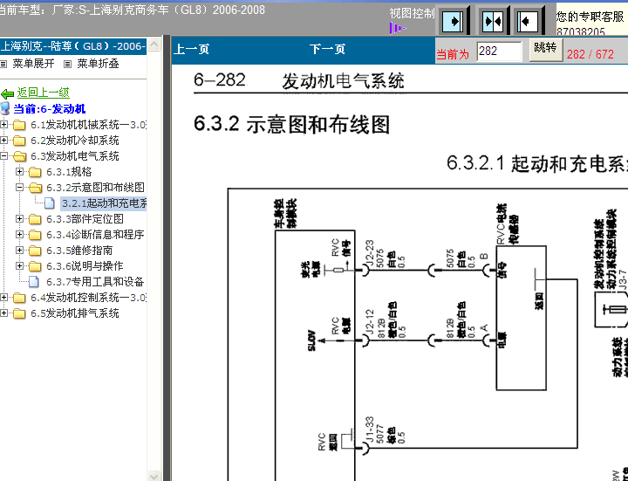Viewport: 628px width, 481px height.
Task: Click open folder icon of 6.3发动机电气系统
Action: 19,156
